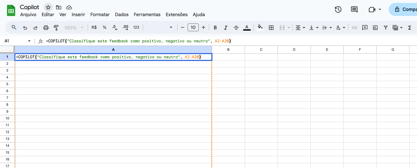Screen dimensions: 417x168
Task: Open the Editar menu
Action: (x=48, y=15)
